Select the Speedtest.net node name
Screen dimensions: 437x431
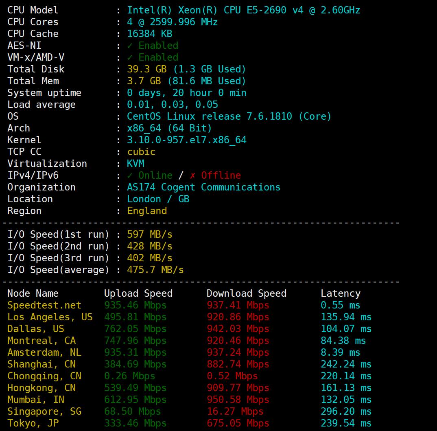click(44, 305)
